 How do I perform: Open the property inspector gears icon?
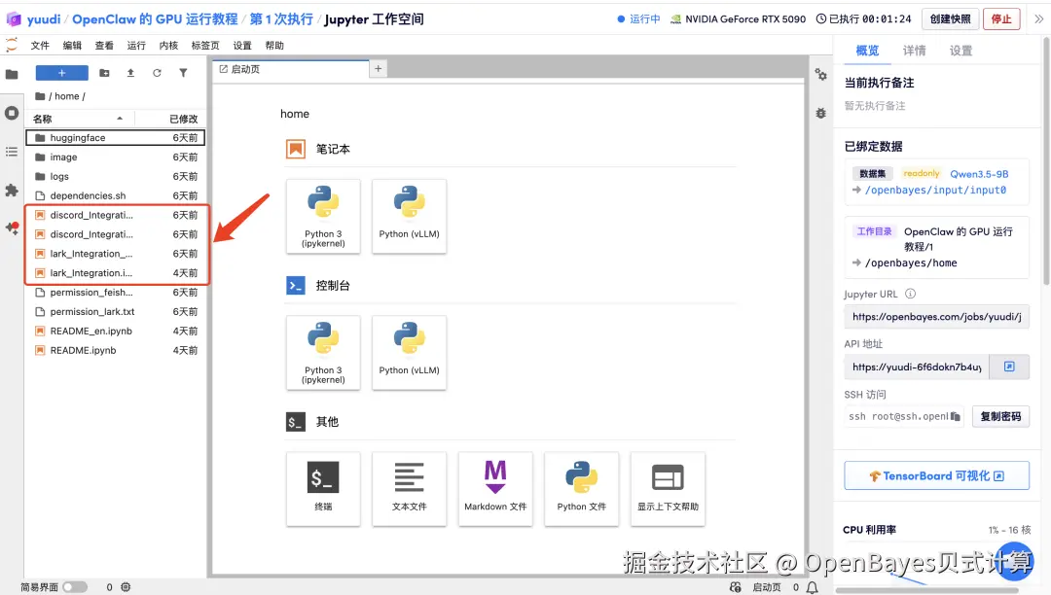pos(820,75)
